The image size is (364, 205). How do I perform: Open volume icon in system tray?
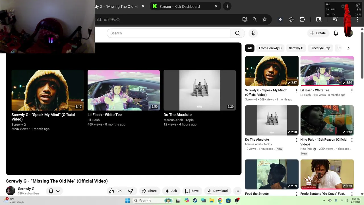coord(346,200)
